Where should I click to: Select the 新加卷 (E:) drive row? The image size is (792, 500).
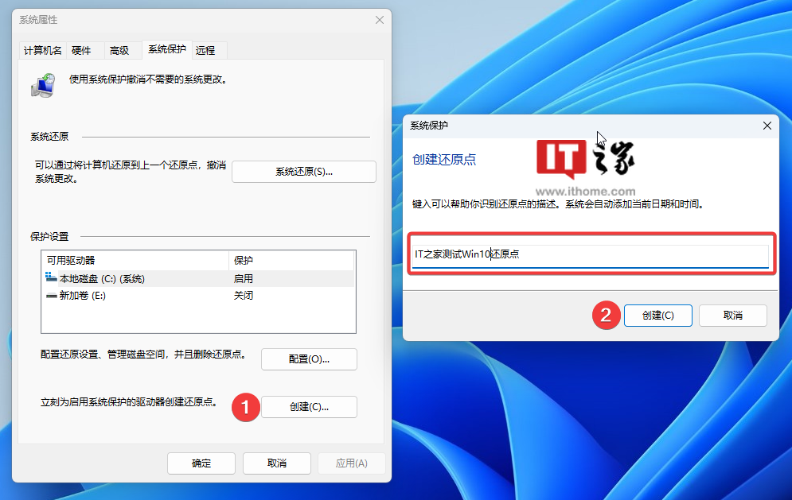click(x=199, y=296)
